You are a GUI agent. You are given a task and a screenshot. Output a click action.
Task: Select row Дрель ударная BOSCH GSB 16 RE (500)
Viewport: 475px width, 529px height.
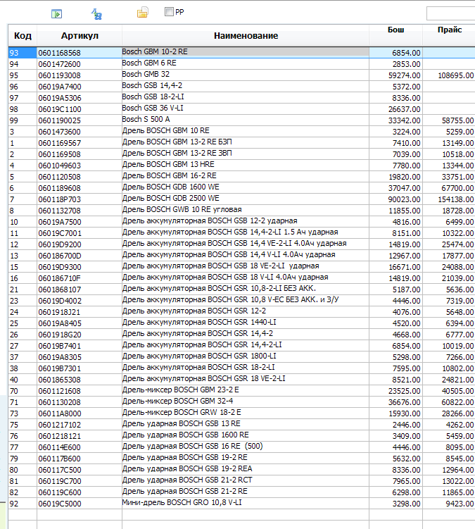[x=241, y=447]
